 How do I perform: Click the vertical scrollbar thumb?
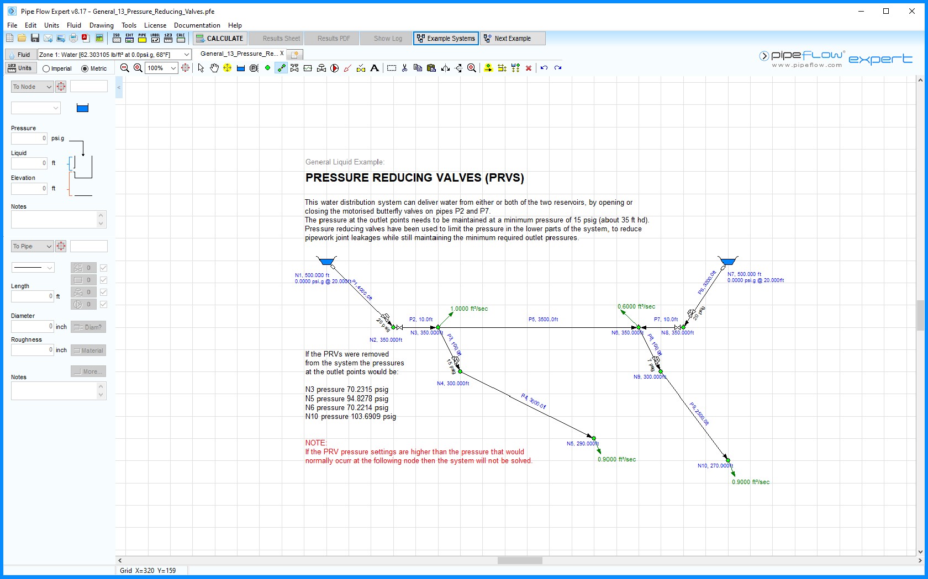coord(920,315)
